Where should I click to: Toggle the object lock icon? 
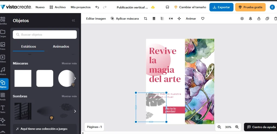(259, 19)
